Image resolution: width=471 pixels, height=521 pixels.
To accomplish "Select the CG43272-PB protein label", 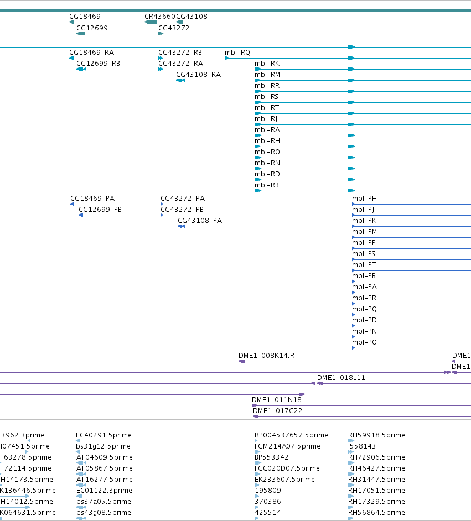I will point(182,209).
